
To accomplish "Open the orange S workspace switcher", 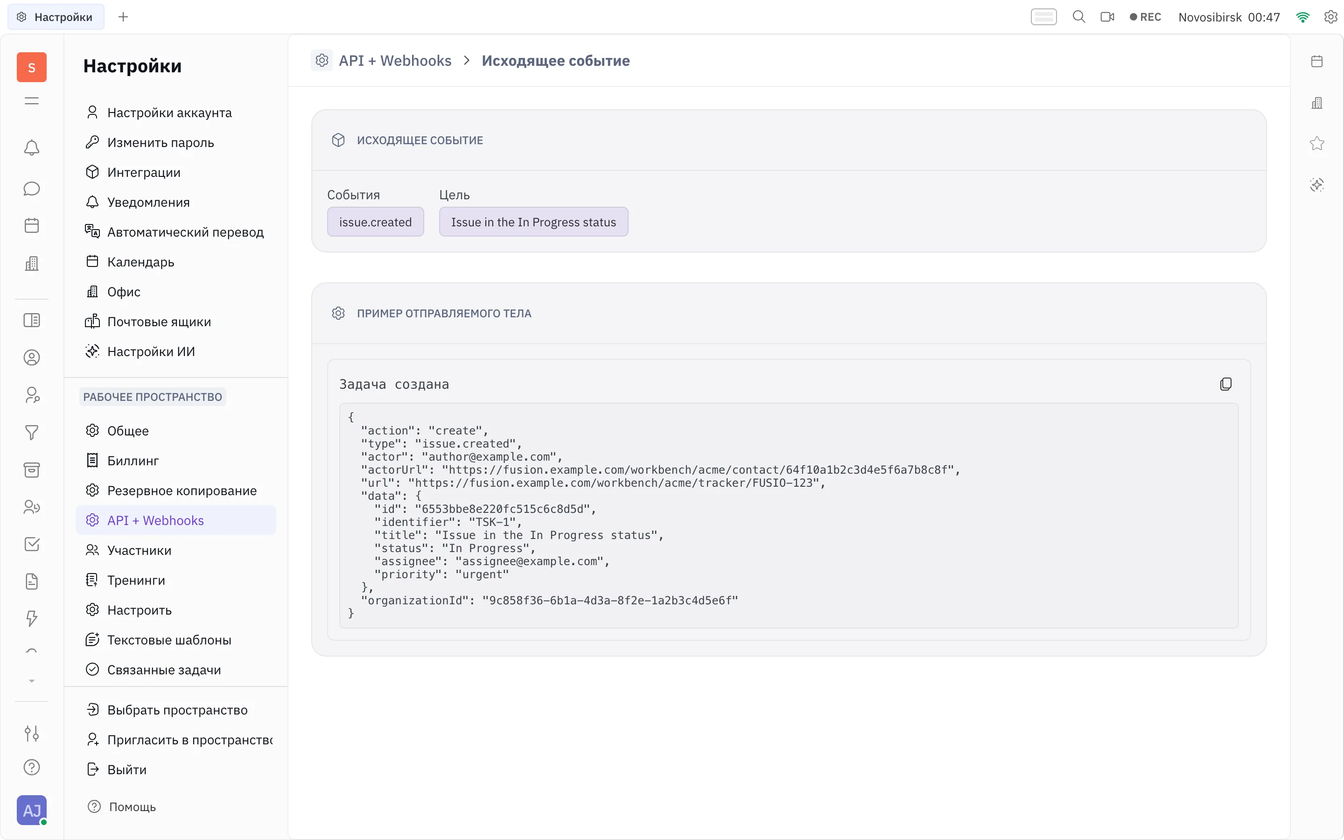I will [32, 67].
